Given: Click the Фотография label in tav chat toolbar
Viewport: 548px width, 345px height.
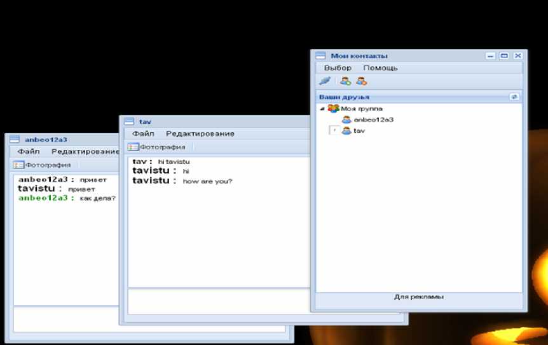Looking at the screenshot, I should pyautogui.click(x=163, y=147).
